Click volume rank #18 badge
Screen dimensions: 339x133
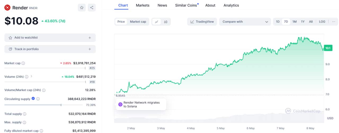92,82
